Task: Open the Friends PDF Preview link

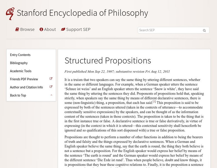Action: [24, 79]
